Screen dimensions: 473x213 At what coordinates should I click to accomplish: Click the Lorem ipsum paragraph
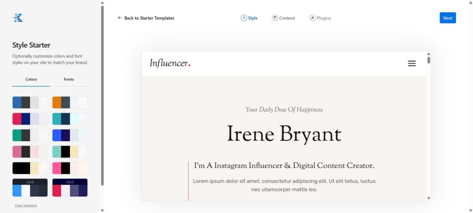click(x=284, y=185)
